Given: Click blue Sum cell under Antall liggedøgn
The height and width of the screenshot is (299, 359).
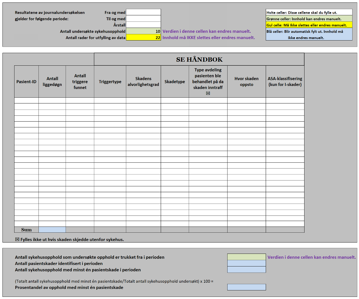Looking at the screenshot, I should (52, 230).
